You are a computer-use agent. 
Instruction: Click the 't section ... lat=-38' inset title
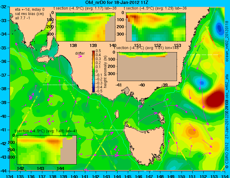(85, 8)
